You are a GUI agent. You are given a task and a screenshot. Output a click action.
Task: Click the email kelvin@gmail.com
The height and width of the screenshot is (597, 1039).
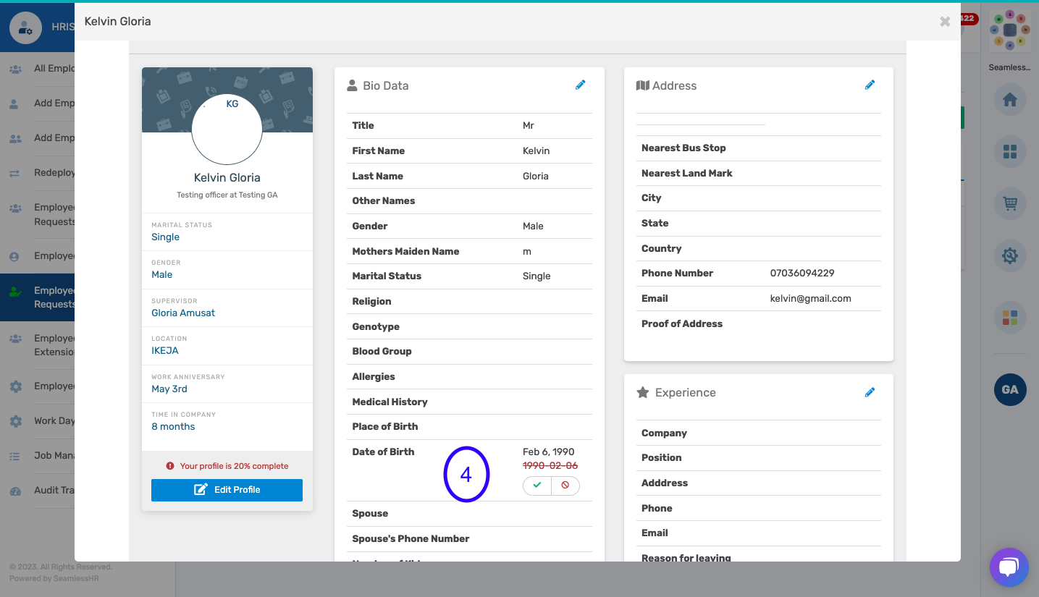[x=811, y=298]
